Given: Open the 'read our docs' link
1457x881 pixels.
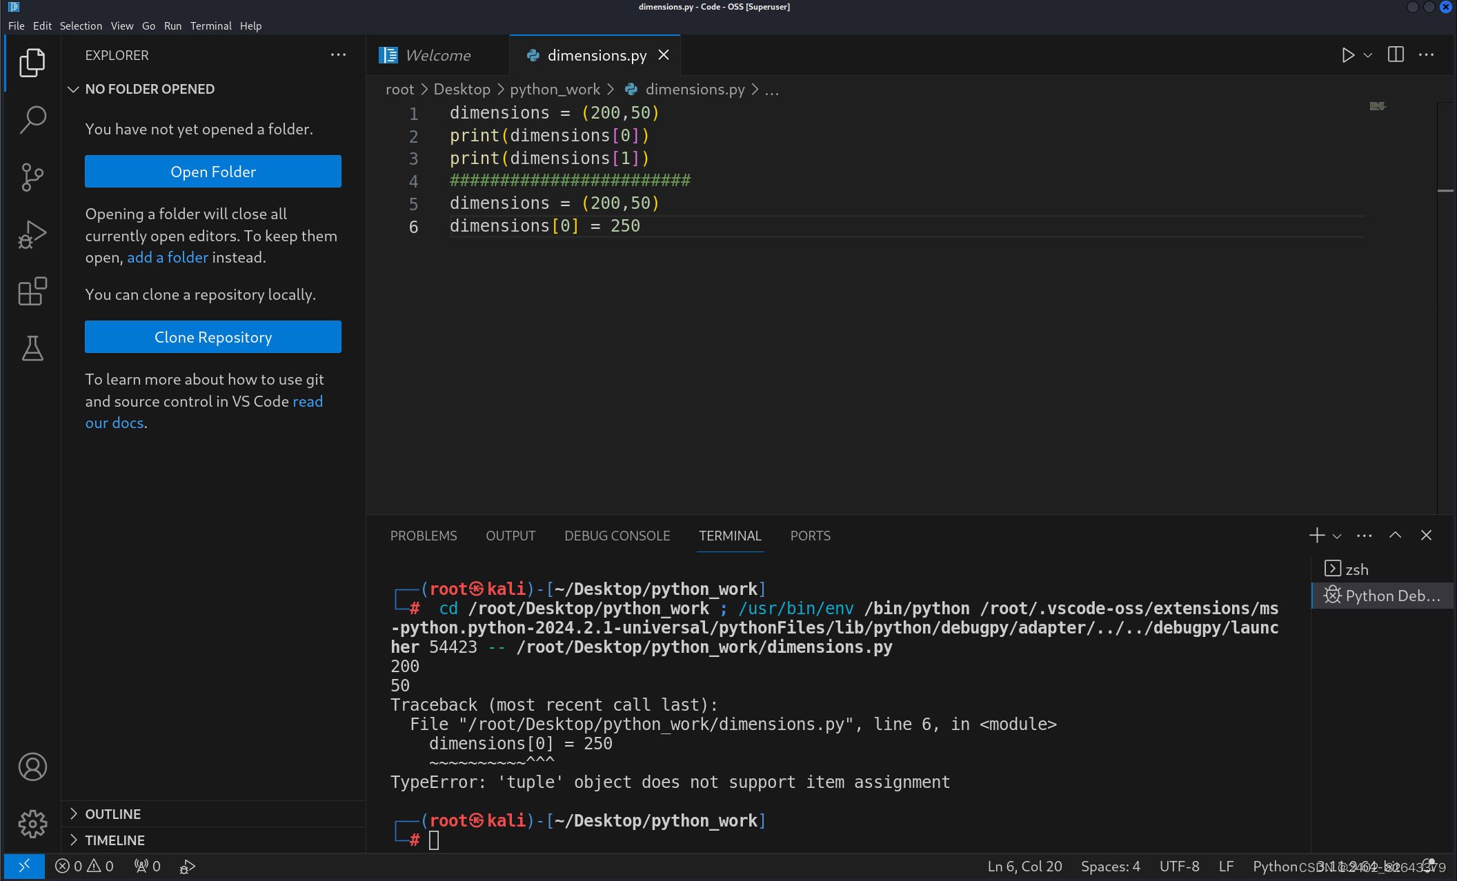Looking at the screenshot, I should point(308,401).
